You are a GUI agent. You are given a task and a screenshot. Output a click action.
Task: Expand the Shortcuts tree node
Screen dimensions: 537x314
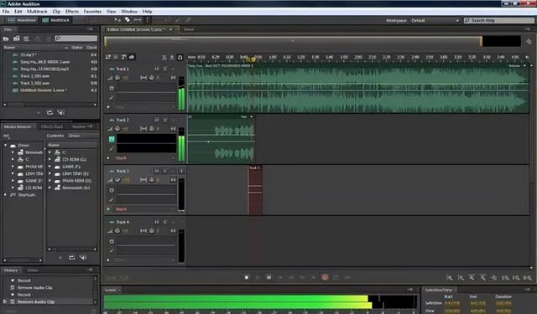[5, 195]
